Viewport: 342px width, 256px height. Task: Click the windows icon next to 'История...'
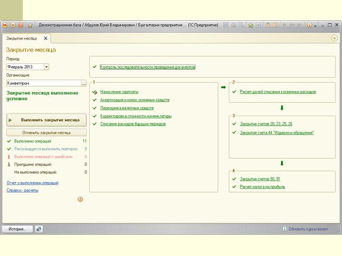(x=39, y=229)
